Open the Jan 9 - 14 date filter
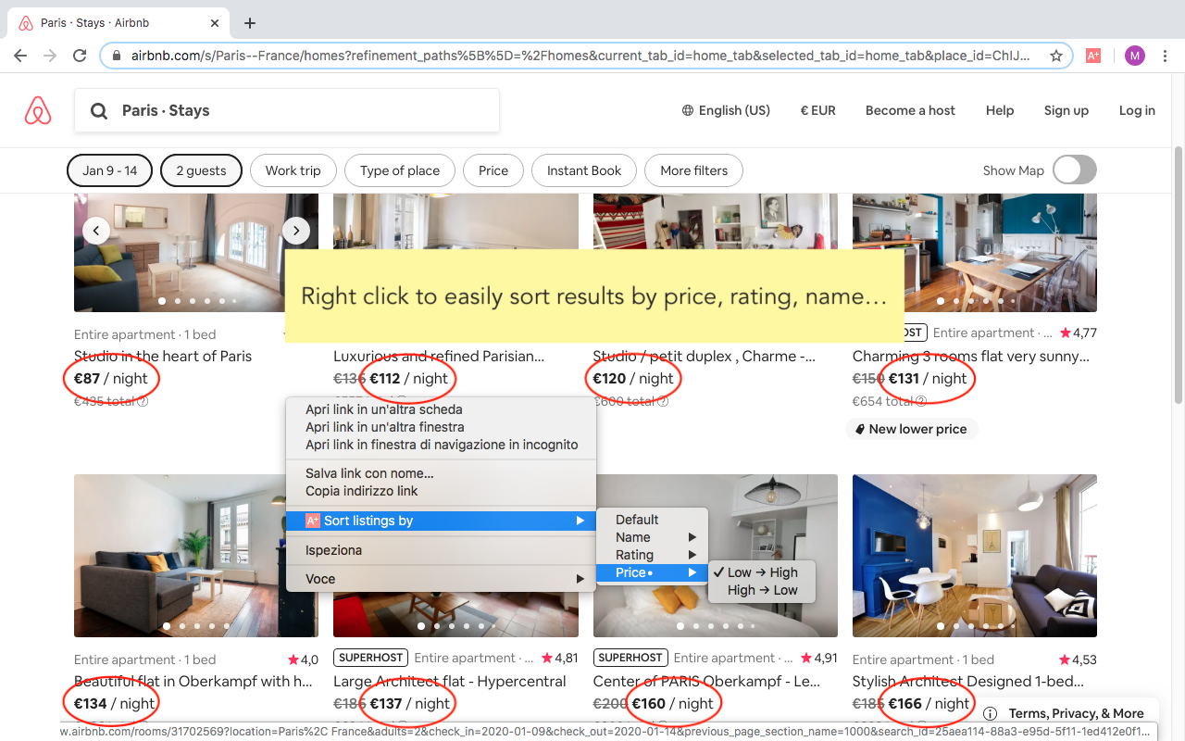1185x741 pixels. point(109,170)
